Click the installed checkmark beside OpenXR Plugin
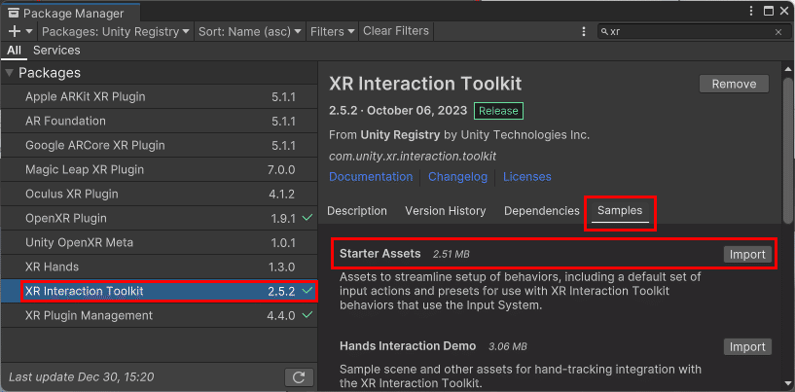Screen dimensions: 795x392 307,218
